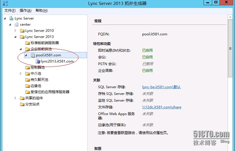The height and width of the screenshot is (151, 235).
Task: Click the lync2013.it581.com computer icon
Action: tap(38, 61)
